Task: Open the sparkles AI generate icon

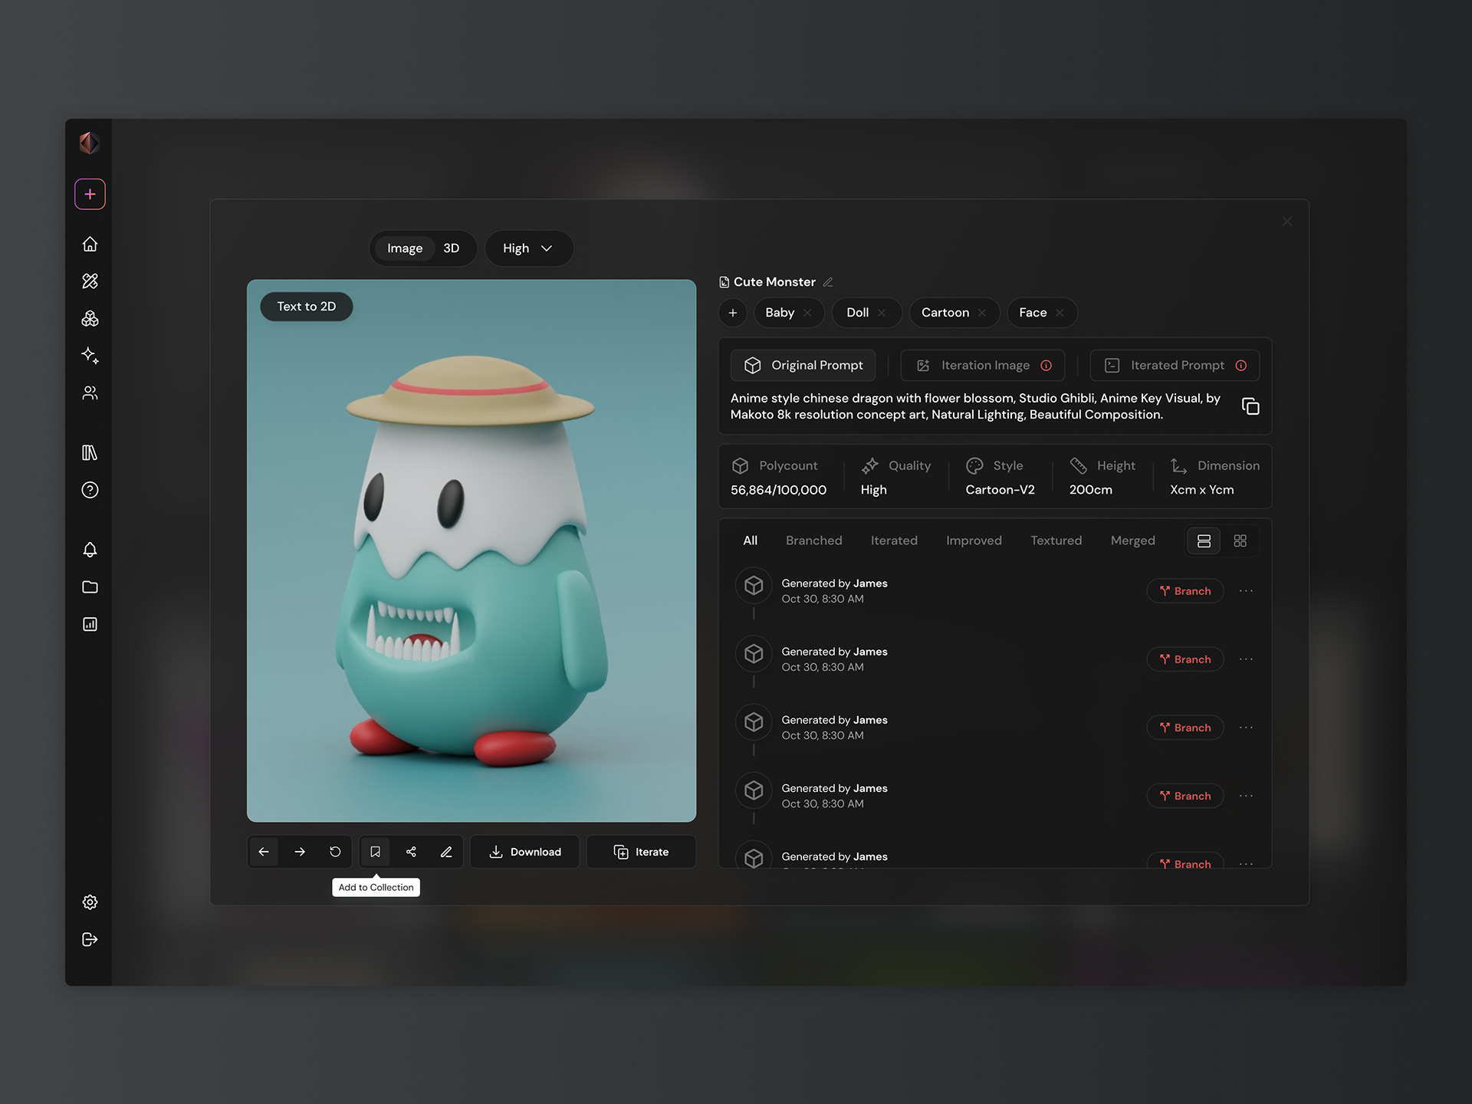Action: pos(90,356)
